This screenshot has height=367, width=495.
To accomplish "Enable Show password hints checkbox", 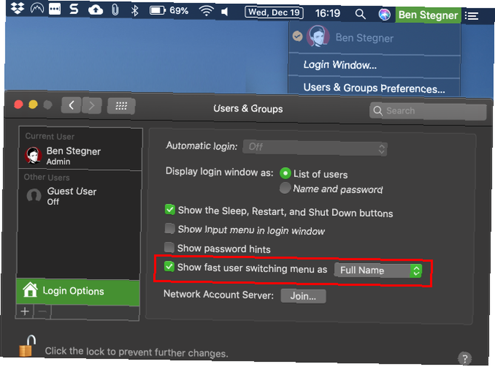I will point(169,247).
